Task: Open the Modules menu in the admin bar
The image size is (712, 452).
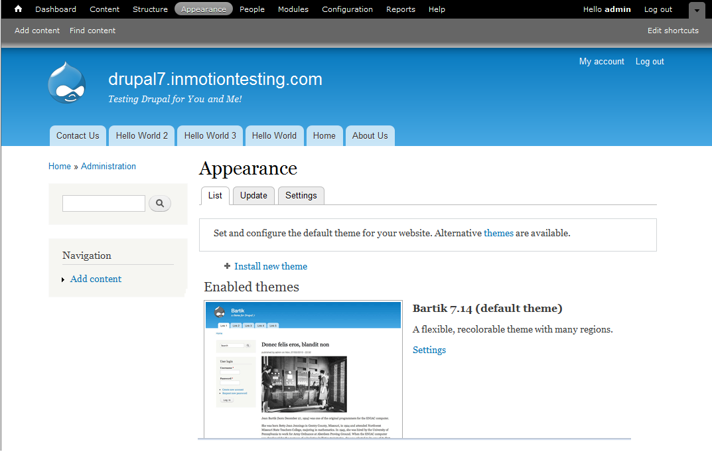Action: coord(293,9)
